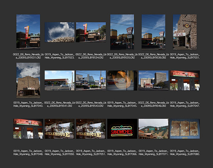The image size is (213, 168).
Task: Choose the three hanging hides thumbnail
Action: point(185,129)
